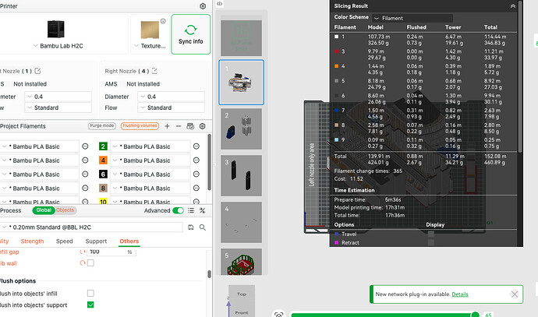Open right nozzle Diameter 0.4 dropdown
This screenshot has width=538, height=317.
tap(172, 97)
